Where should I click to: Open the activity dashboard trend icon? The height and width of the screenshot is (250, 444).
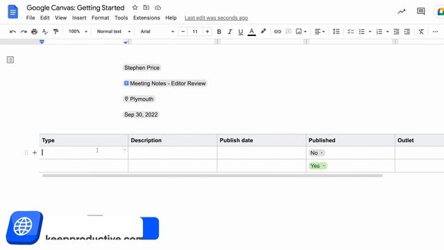click(x=401, y=11)
